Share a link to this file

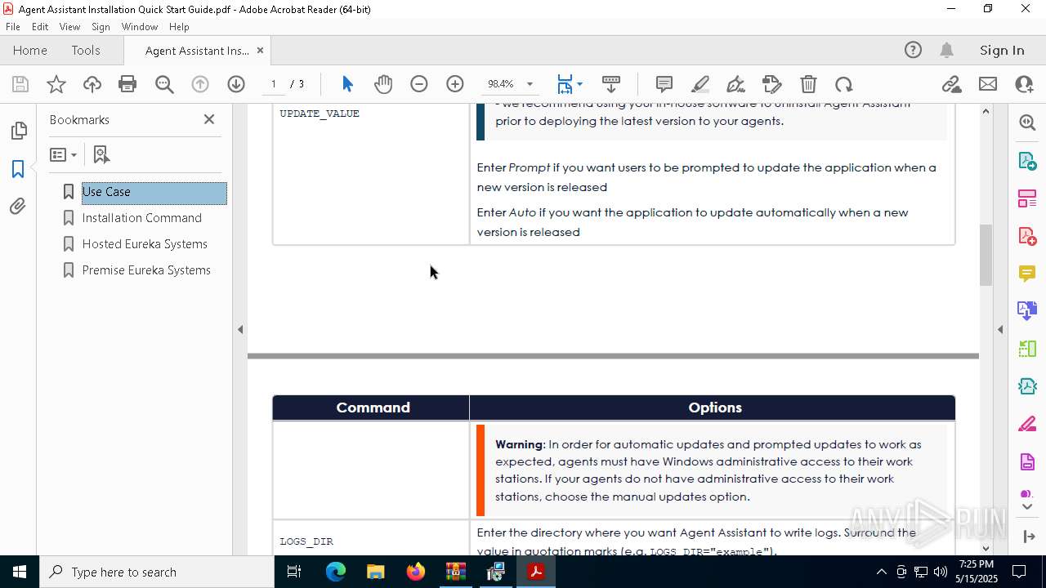(x=951, y=84)
